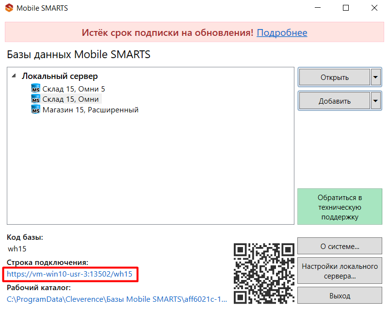Click database icon next to selected Склад 15, Омни
Viewport: 389px width, 310px height.
[x=35, y=99]
